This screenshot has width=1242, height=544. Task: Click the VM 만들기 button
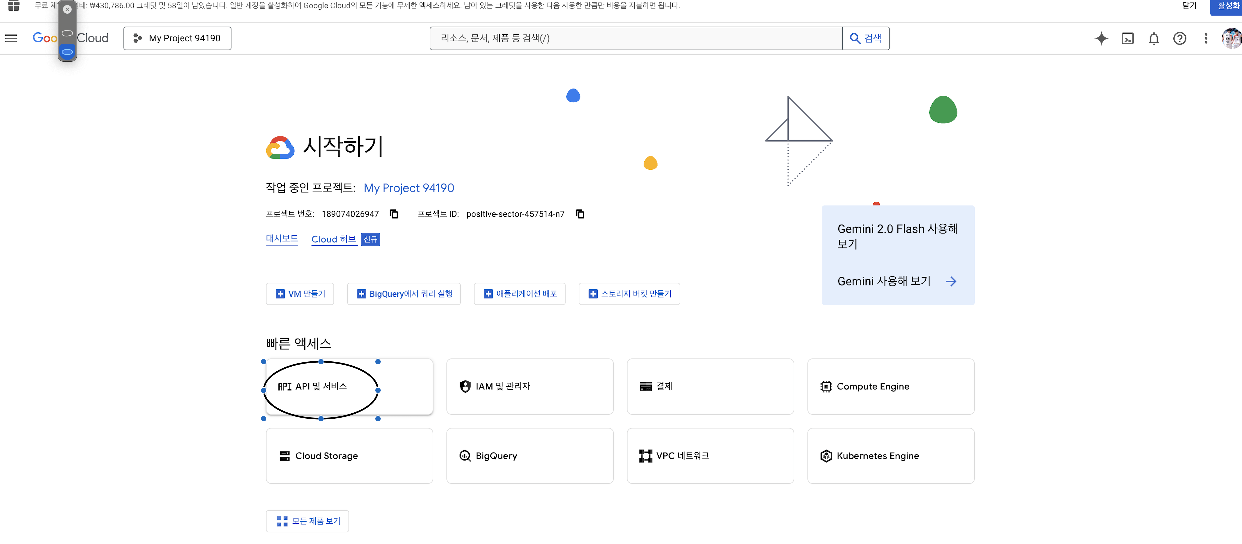[x=300, y=293]
